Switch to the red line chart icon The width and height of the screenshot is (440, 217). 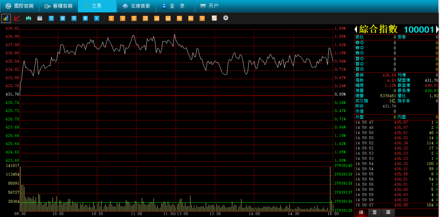(17, 18)
